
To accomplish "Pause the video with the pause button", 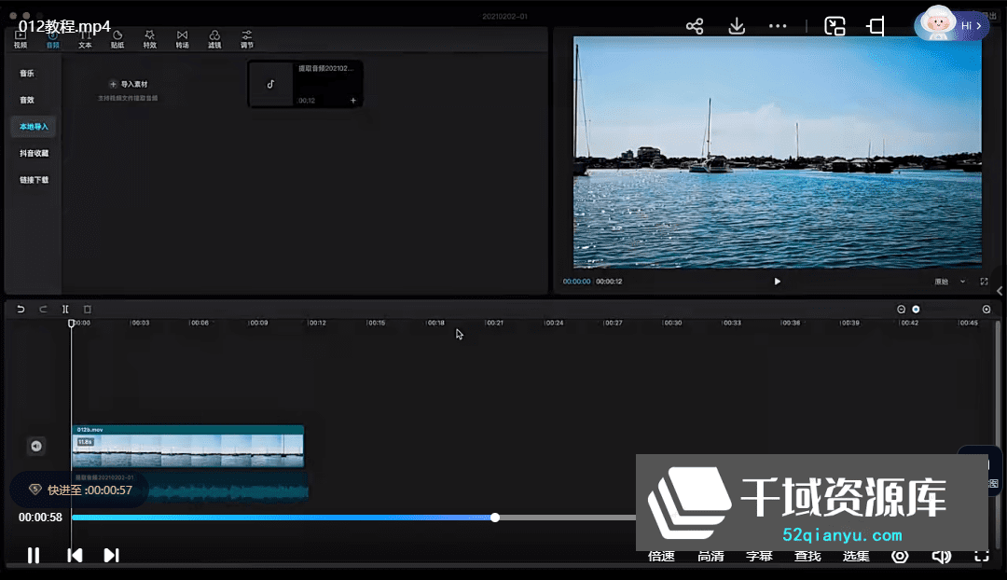I will click(34, 555).
